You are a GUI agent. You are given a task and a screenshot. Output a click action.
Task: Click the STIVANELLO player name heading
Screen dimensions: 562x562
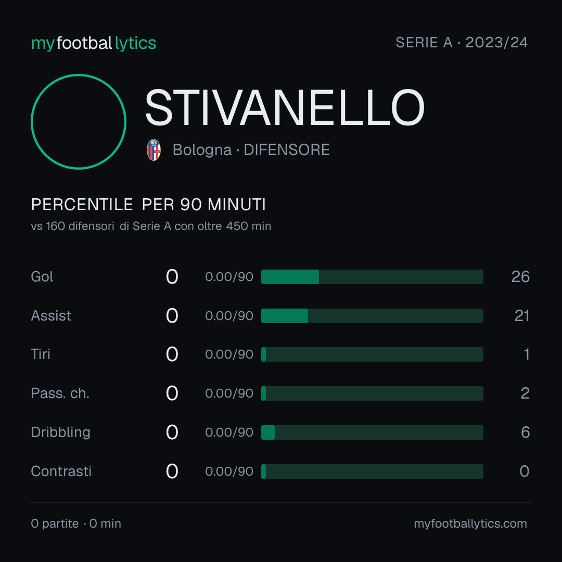[x=285, y=108]
